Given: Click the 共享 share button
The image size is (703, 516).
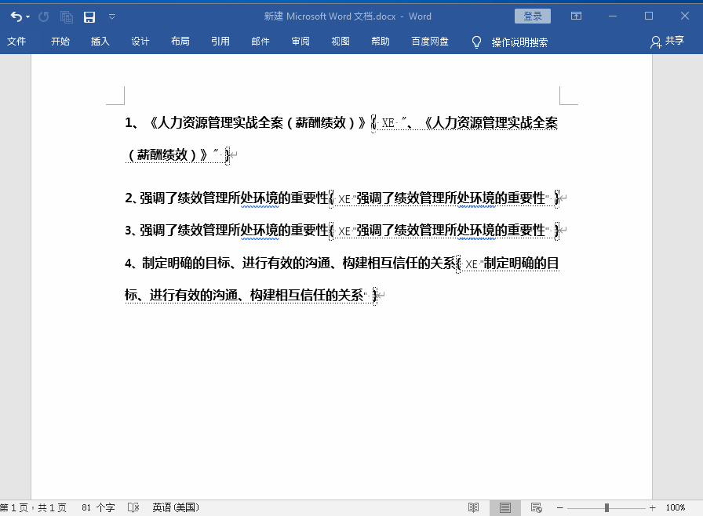Looking at the screenshot, I should coord(667,42).
